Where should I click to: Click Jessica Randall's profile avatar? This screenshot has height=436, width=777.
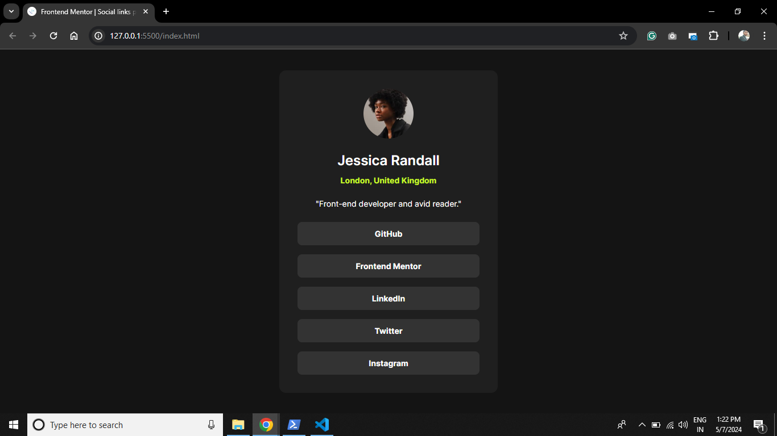pos(388,114)
